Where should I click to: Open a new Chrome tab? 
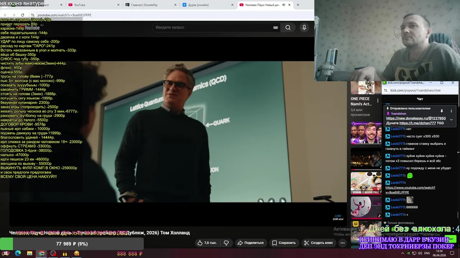(298, 5)
